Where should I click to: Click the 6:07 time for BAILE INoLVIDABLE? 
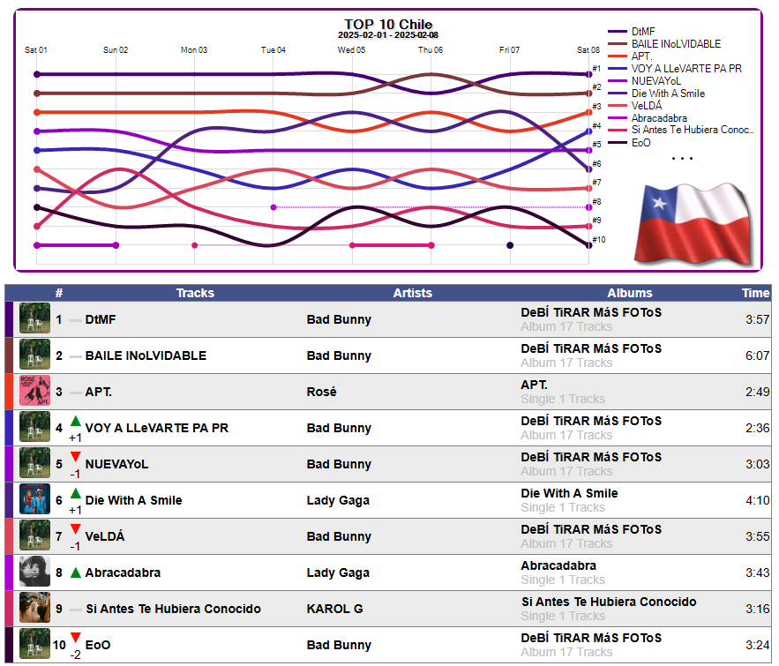tap(757, 355)
